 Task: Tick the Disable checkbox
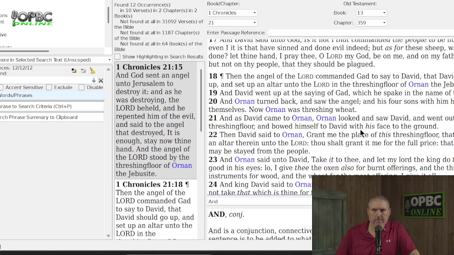pos(82,87)
